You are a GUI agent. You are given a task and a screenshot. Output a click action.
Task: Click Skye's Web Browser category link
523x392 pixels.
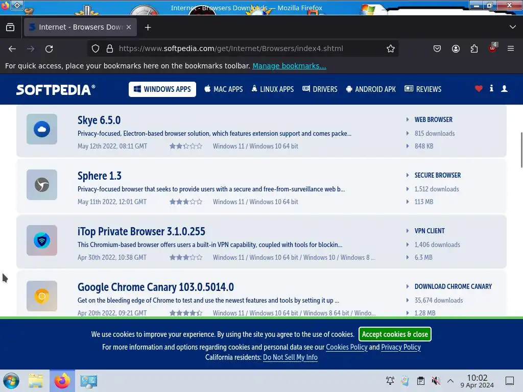pyautogui.click(x=433, y=119)
